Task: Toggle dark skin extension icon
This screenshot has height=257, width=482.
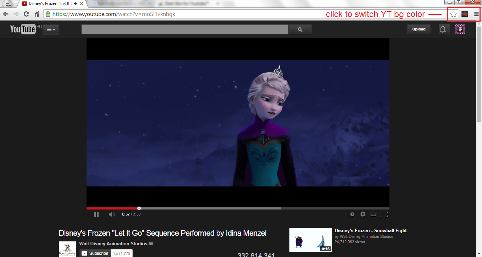Action: coord(465,14)
